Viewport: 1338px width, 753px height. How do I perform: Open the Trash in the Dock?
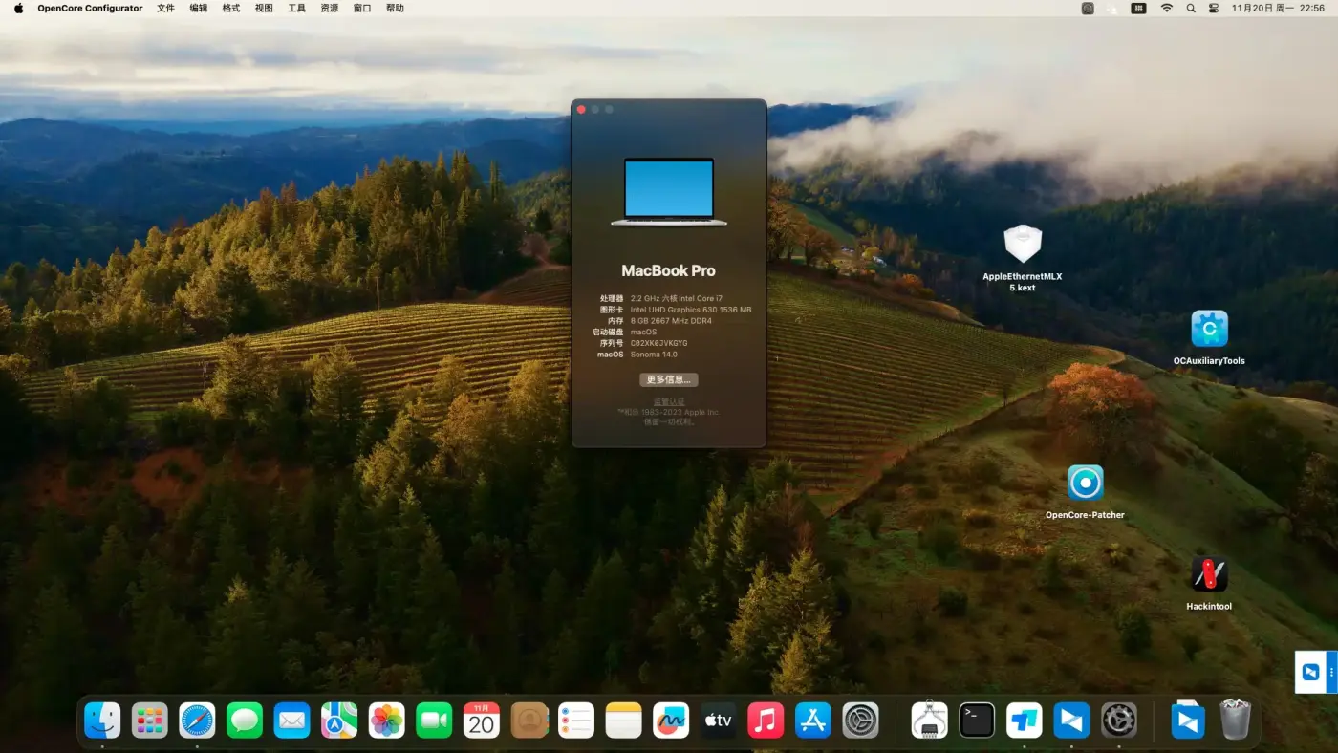coord(1235,721)
